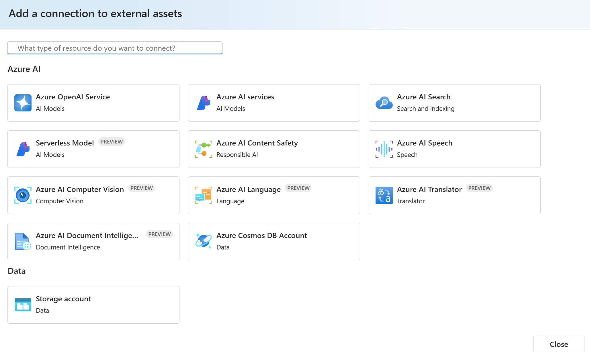Click PREVIEW badge on Azure AI Translator
The image size is (590, 356).
[x=479, y=188]
